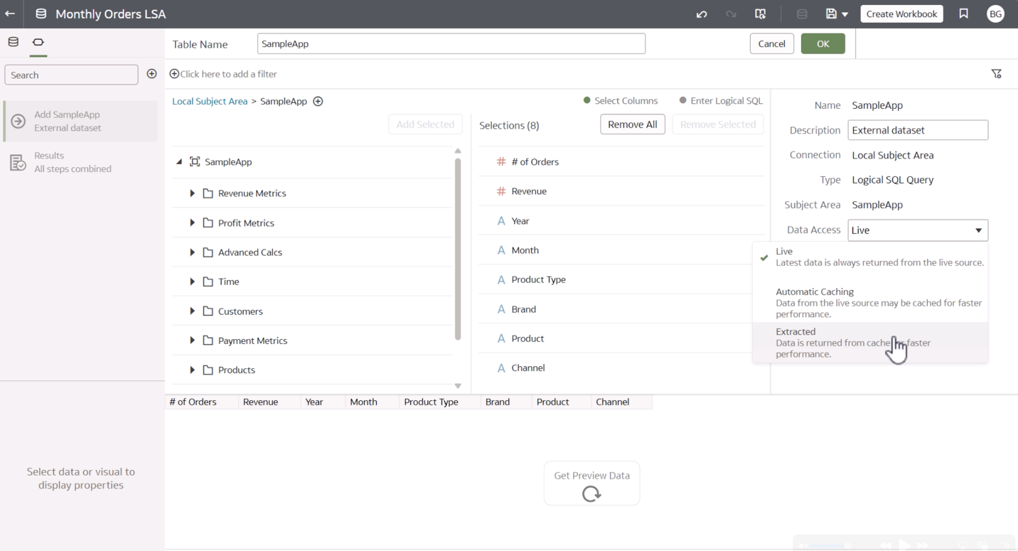Open the filter icon above the Name panel
Screen dimensions: 1018x551
(x=997, y=73)
